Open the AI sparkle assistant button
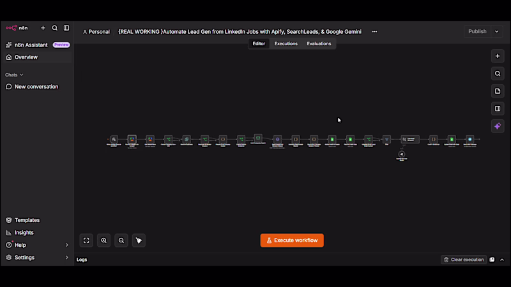This screenshot has width=511, height=287. [498, 126]
